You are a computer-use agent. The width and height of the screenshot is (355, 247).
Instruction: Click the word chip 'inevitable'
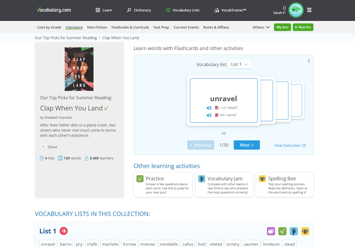[x=169, y=244]
